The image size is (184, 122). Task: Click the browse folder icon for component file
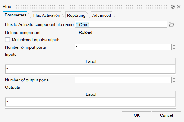coord(171,24)
